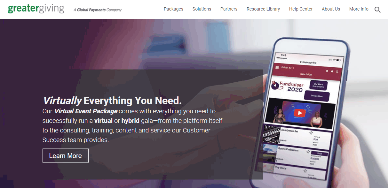Tap the hamburger menu icon on phone
The height and width of the screenshot is (188, 388).
[x=277, y=68]
